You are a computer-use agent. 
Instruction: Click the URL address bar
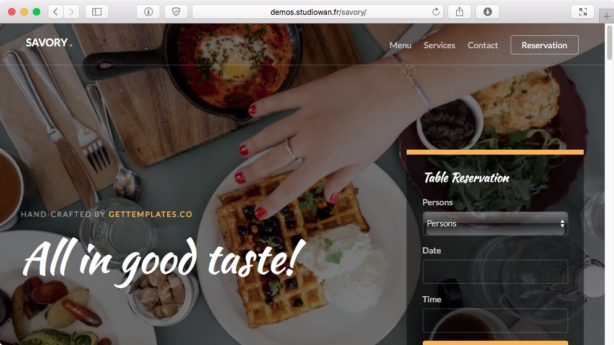318,12
